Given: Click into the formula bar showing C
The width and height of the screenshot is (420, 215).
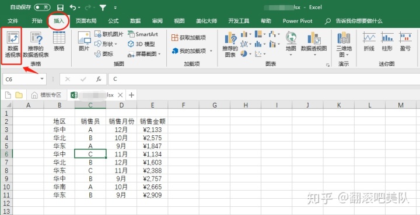Looking at the screenshot, I should [x=264, y=79].
